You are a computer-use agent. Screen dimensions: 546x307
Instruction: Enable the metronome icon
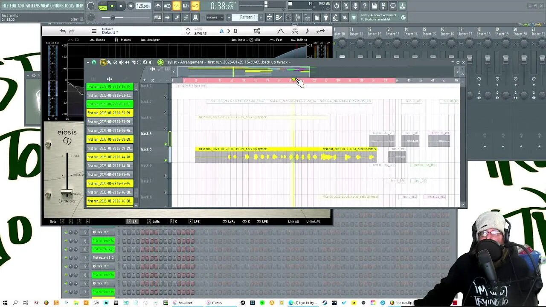[x=158, y=6]
